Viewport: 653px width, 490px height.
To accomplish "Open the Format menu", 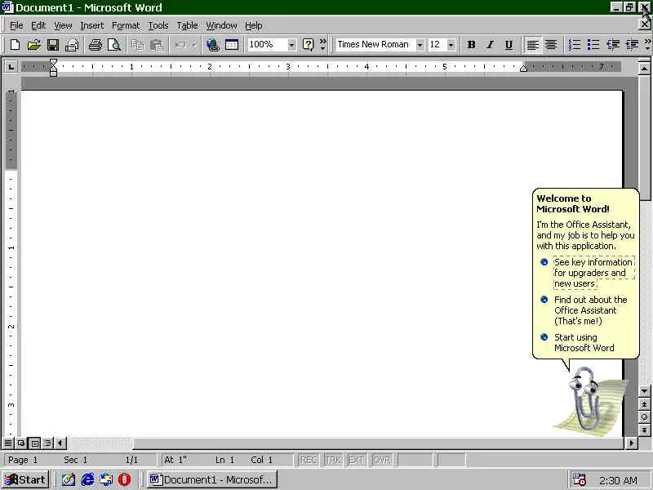I will 126,26.
